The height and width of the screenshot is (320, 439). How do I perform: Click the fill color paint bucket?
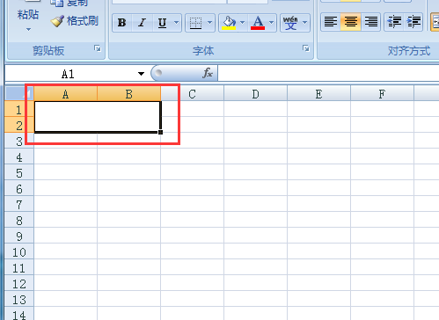coord(229,23)
